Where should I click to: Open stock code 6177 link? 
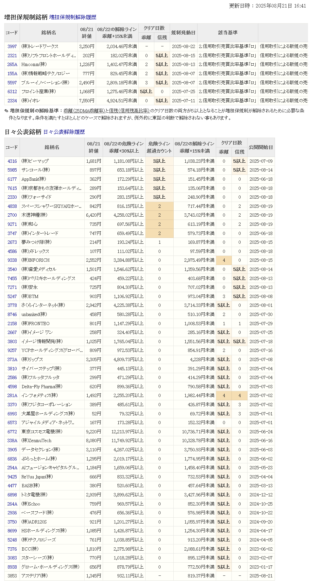coord(12,179)
